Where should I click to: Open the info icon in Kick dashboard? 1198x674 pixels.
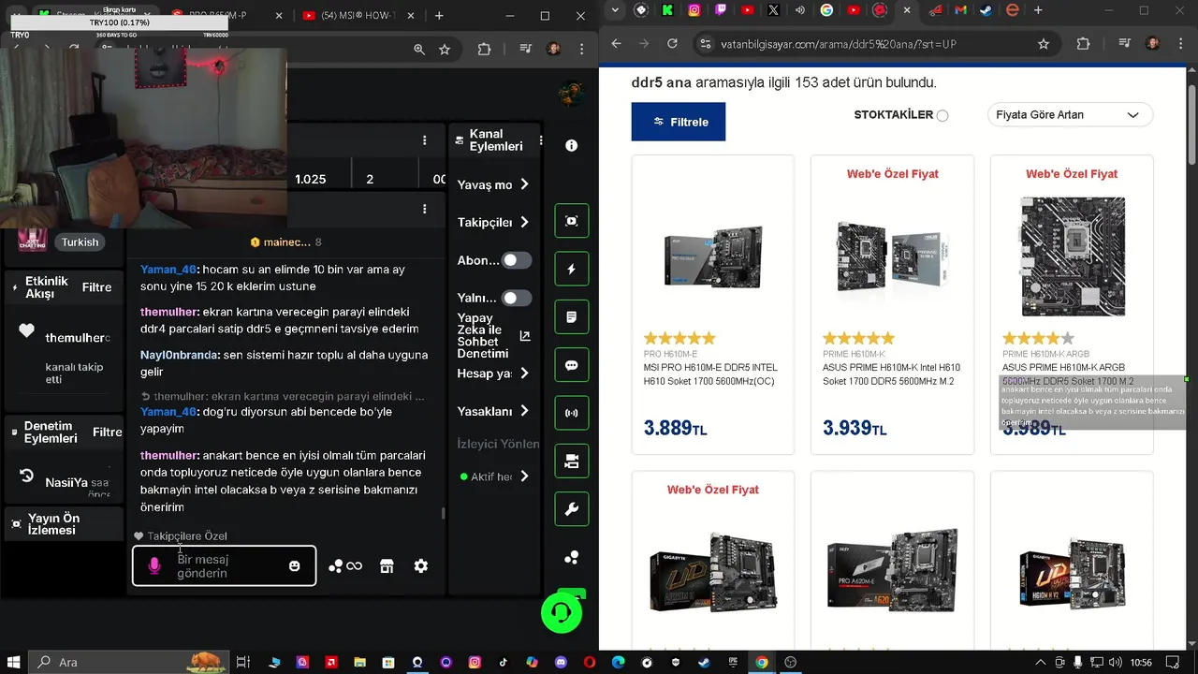click(x=572, y=145)
